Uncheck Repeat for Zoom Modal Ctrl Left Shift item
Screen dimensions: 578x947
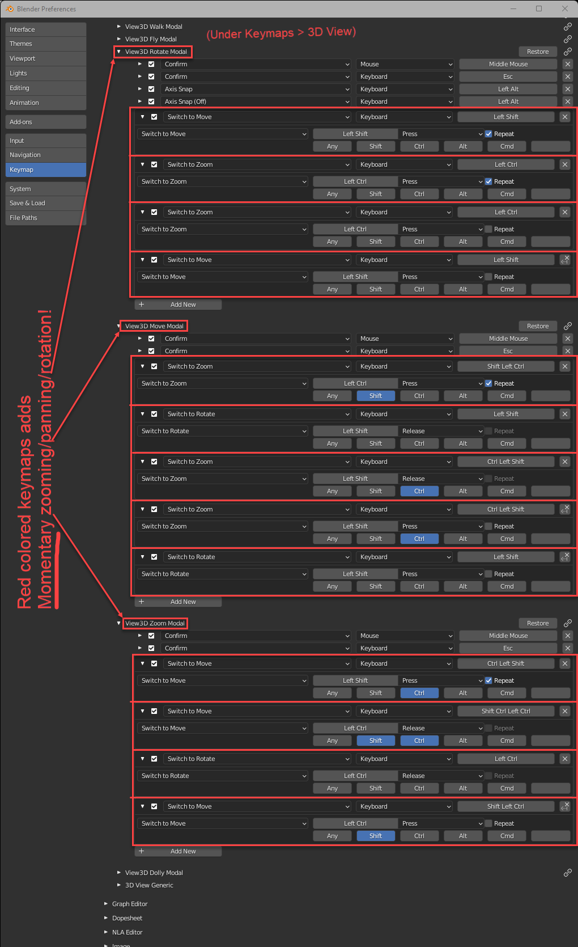pyautogui.click(x=488, y=680)
